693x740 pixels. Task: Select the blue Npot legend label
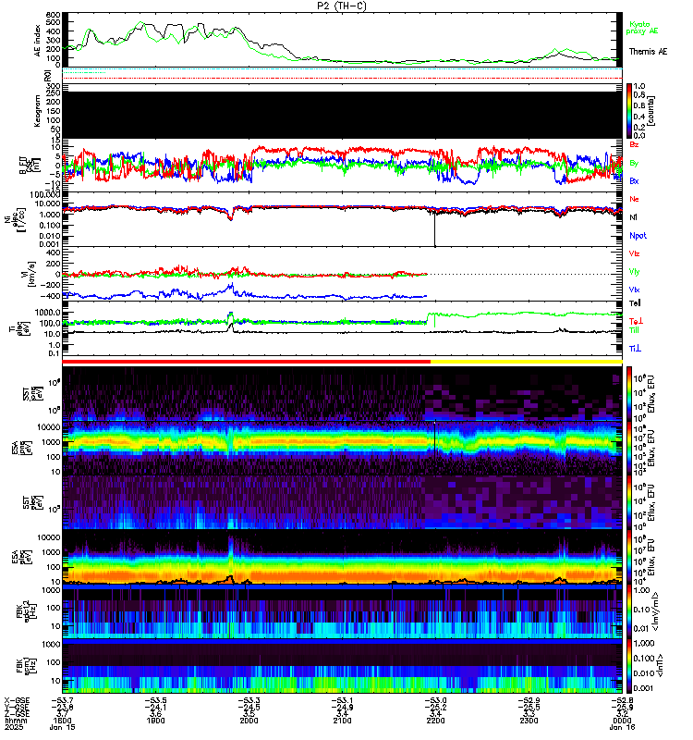tap(638, 236)
